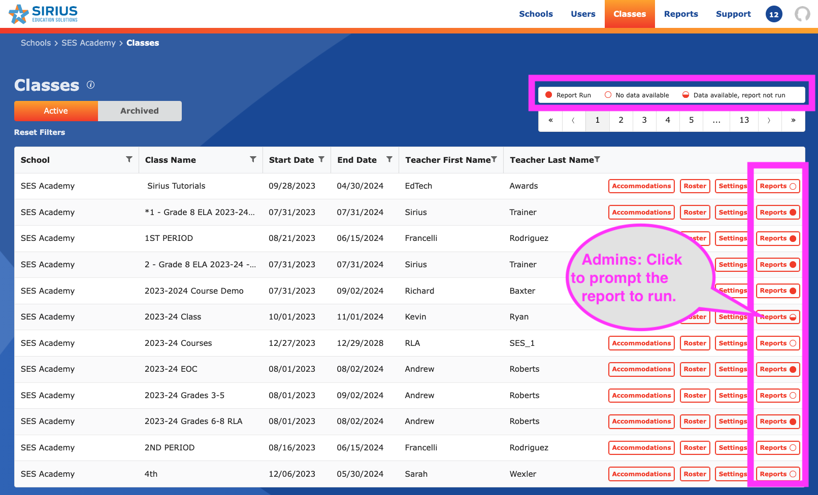Open Roster for Sirius Tutorials class
This screenshot has width=818, height=495.
click(x=695, y=186)
